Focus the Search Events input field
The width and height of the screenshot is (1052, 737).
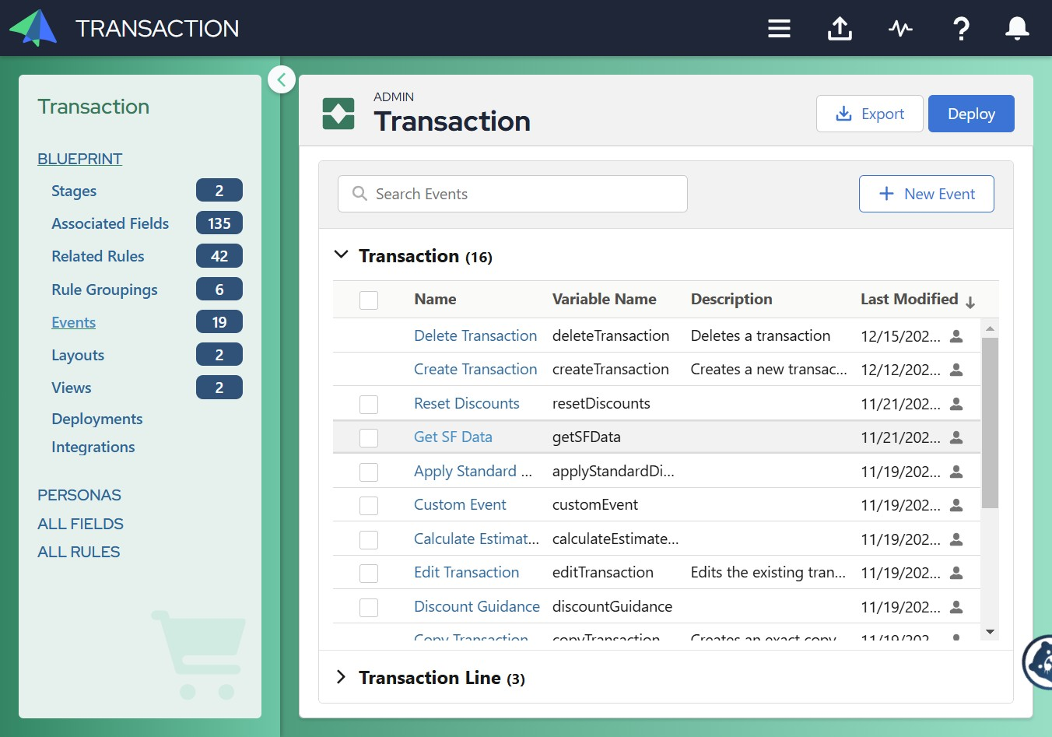pyautogui.click(x=513, y=194)
